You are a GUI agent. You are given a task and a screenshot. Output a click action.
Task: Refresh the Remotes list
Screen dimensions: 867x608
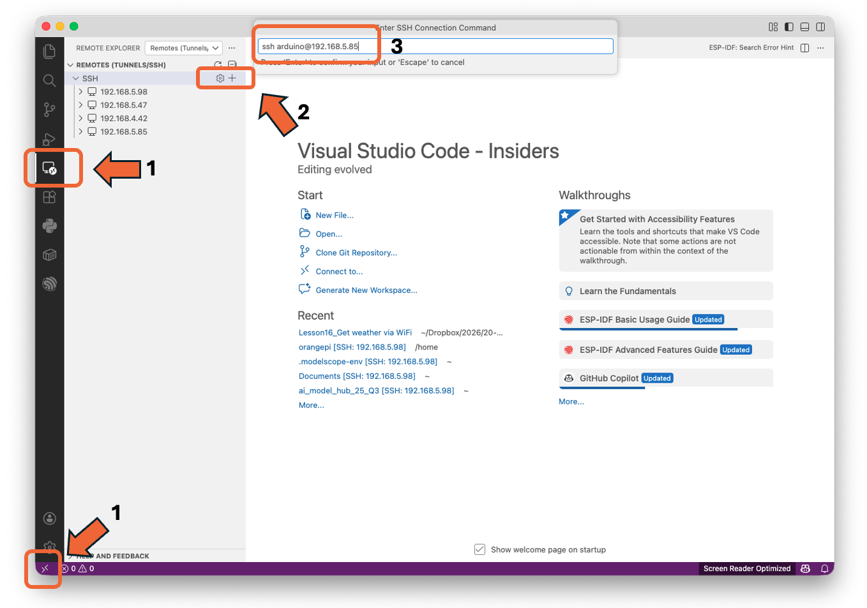[218, 64]
